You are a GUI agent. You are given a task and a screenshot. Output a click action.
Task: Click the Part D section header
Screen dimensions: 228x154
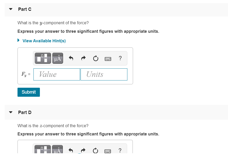25,112
